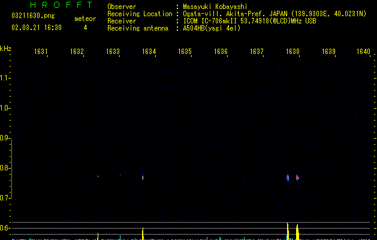Screen dimensions: 377x240
Task: Click the 1637 time axis label
Action: 257,52
